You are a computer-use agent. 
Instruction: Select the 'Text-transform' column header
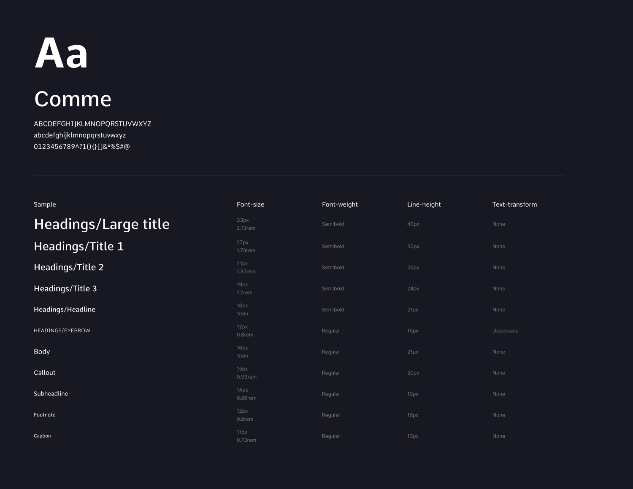(x=514, y=204)
